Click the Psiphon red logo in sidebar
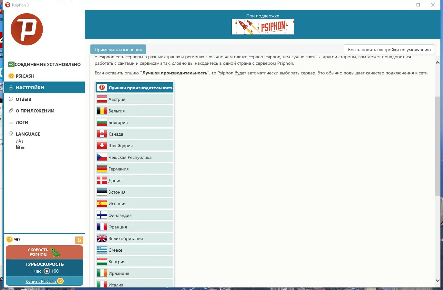Screen dimensions: 443x290 pos(27,29)
